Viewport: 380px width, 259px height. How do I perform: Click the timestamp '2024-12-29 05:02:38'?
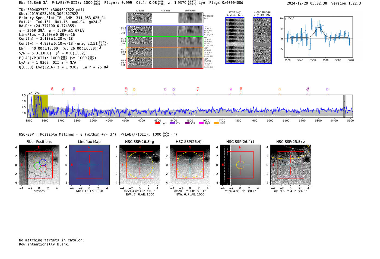tap(307, 3)
